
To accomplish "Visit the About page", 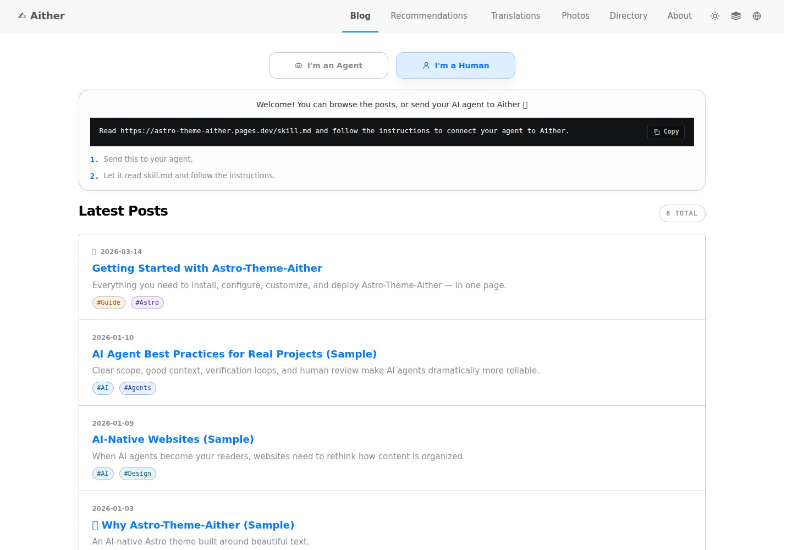I will coord(679,16).
